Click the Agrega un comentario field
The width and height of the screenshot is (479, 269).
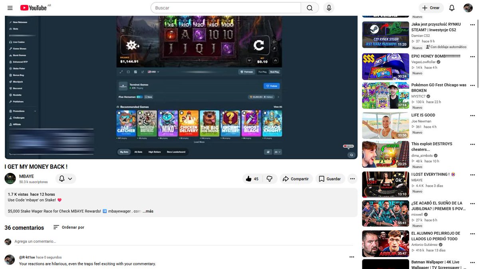coord(184,241)
